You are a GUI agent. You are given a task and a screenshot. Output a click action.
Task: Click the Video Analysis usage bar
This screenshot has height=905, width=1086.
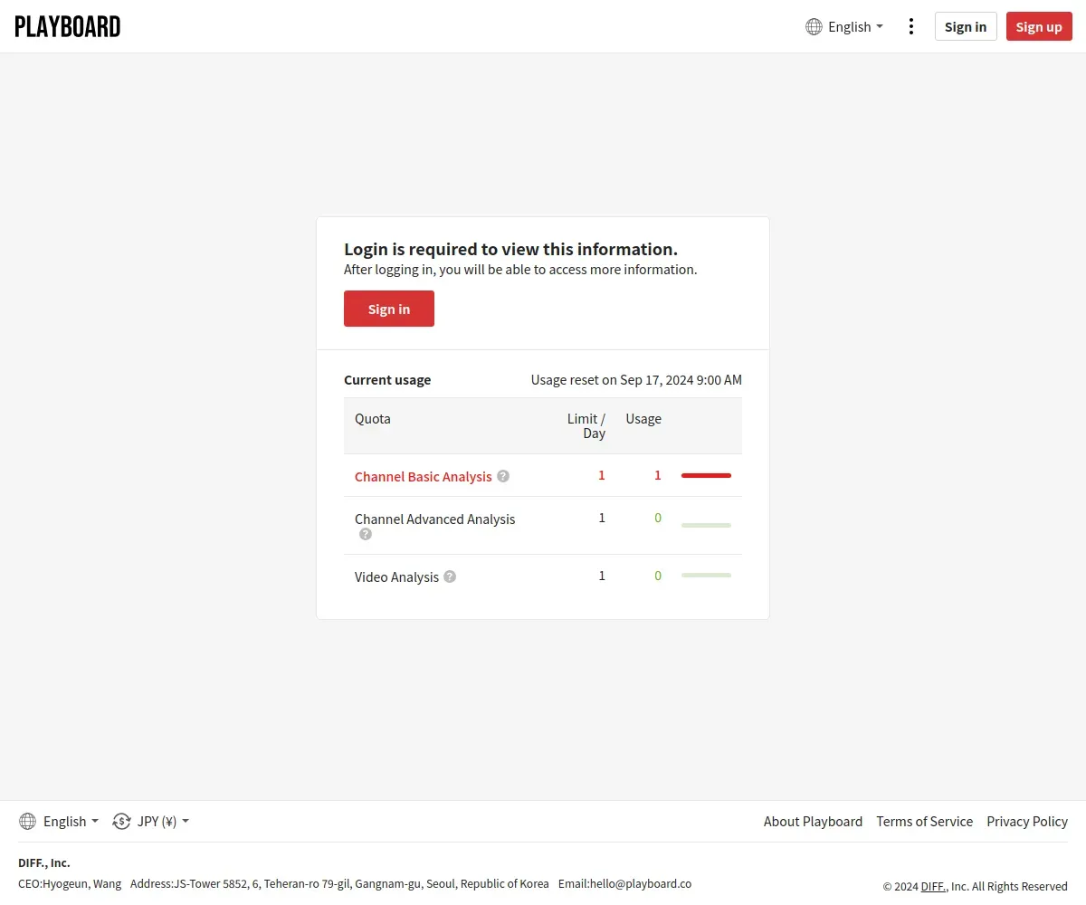pos(706,576)
